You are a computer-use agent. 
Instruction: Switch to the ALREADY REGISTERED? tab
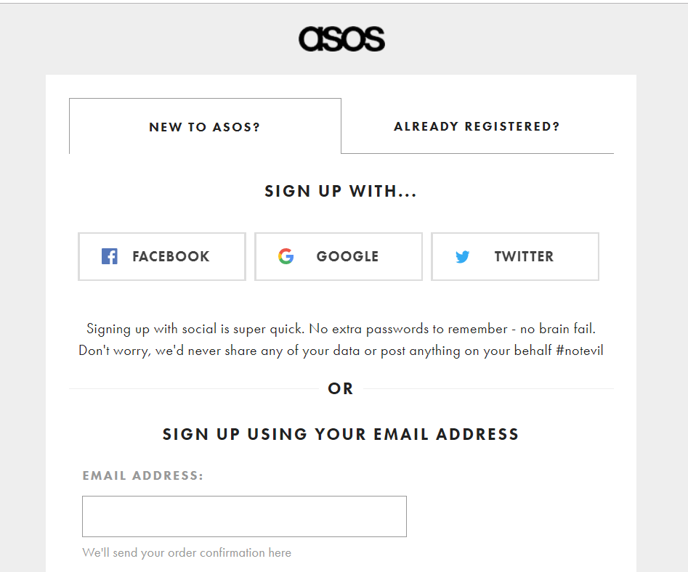coord(477,126)
